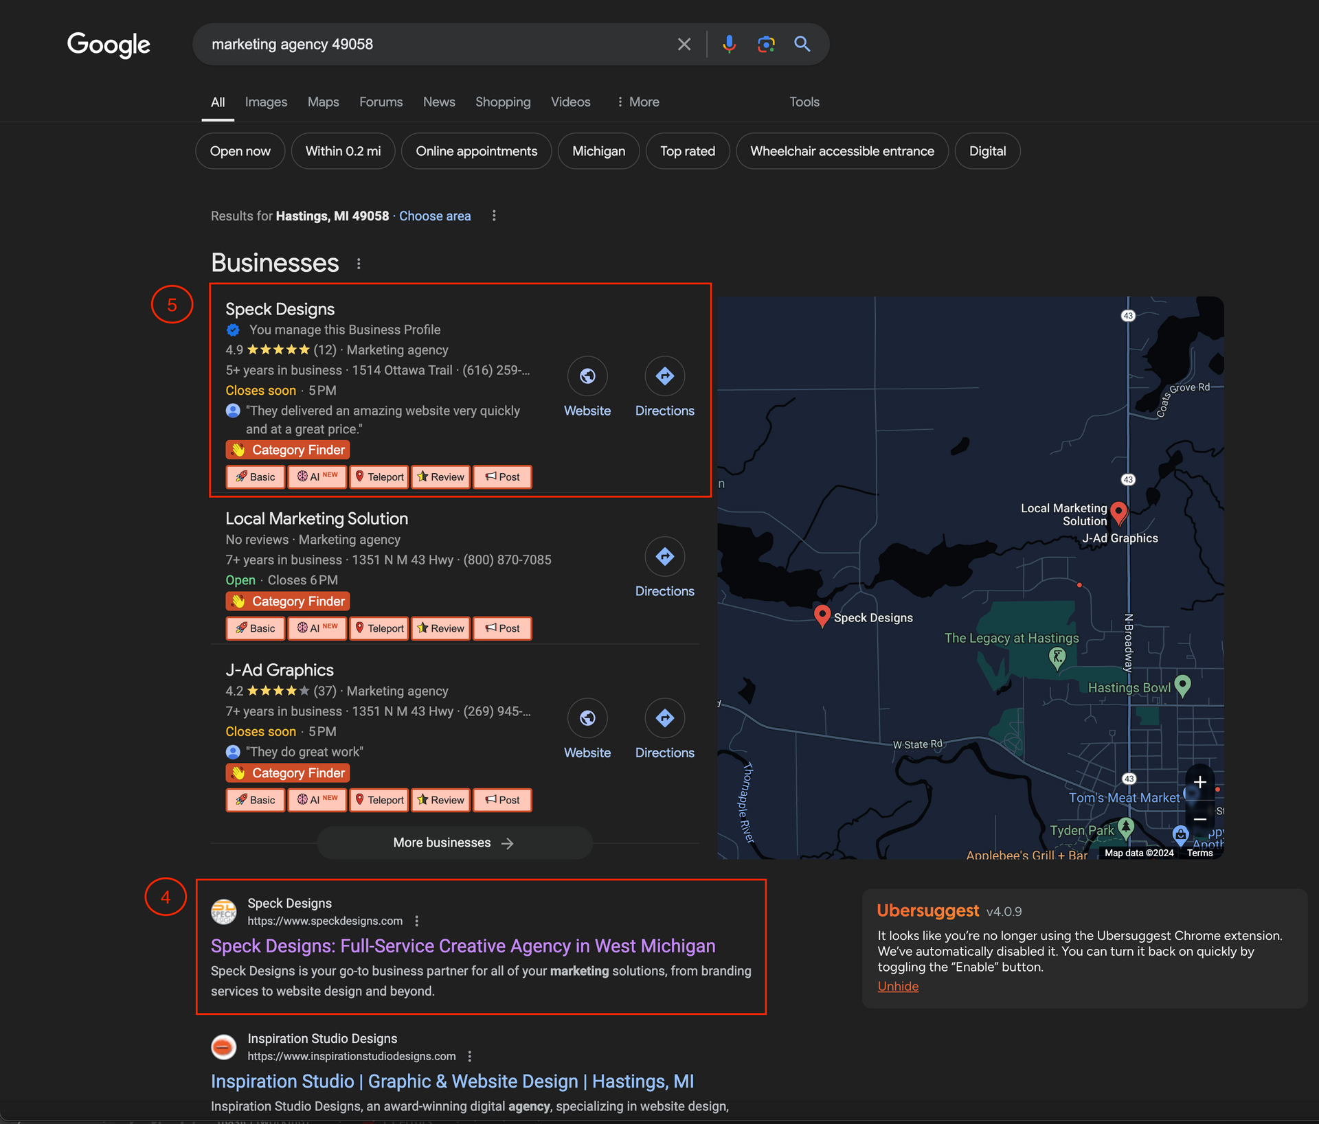
Task: Zoom in on the map
Action: point(1200,782)
